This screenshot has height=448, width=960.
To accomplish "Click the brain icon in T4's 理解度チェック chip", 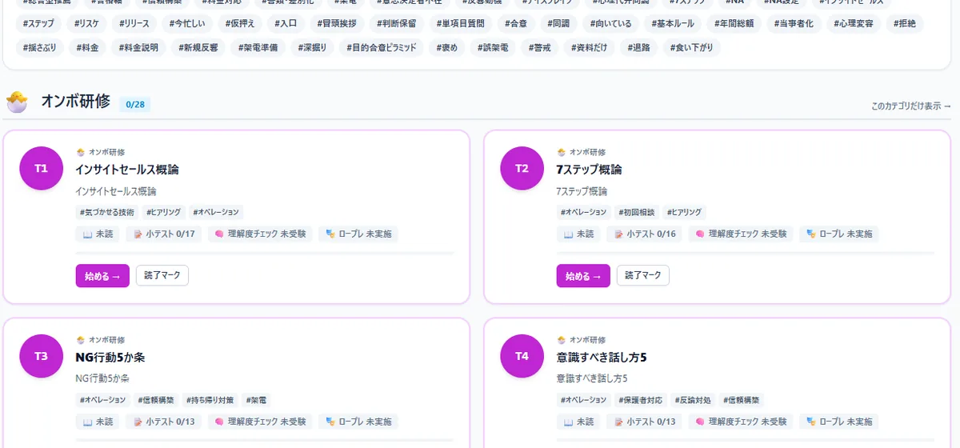I will coord(700,422).
